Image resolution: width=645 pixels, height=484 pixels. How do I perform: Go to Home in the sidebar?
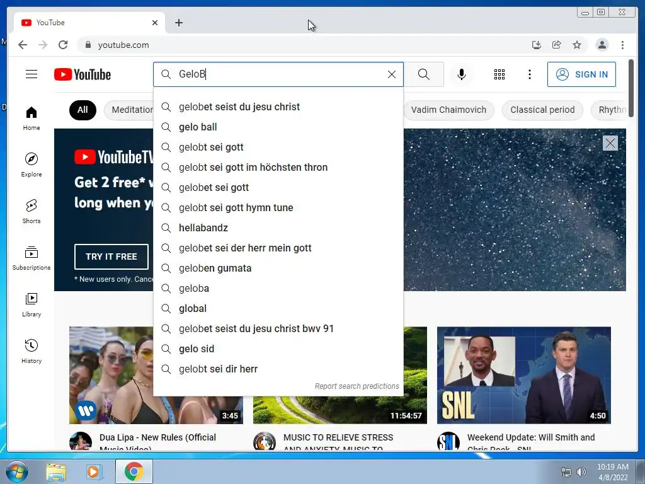(31, 118)
